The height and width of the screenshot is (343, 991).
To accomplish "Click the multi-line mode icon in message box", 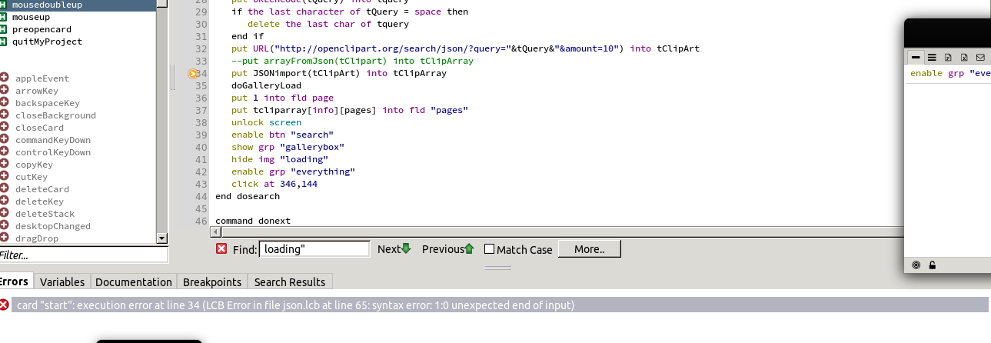I will tap(931, 57).
